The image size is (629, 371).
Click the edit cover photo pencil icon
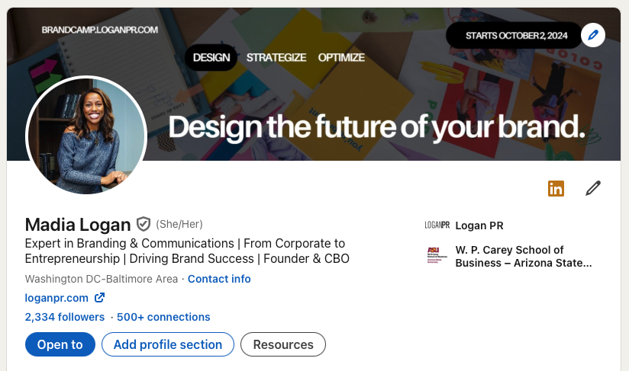pos(592,35)
